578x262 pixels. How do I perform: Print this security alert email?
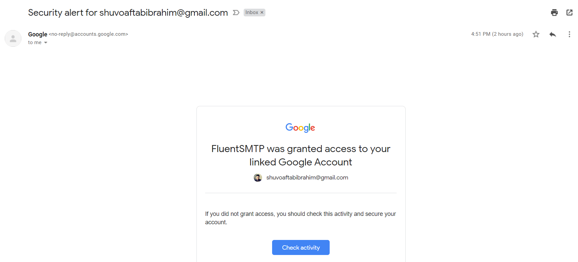554,13
